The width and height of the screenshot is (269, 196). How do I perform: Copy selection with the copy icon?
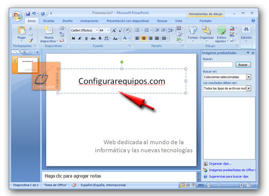(31, 34)
